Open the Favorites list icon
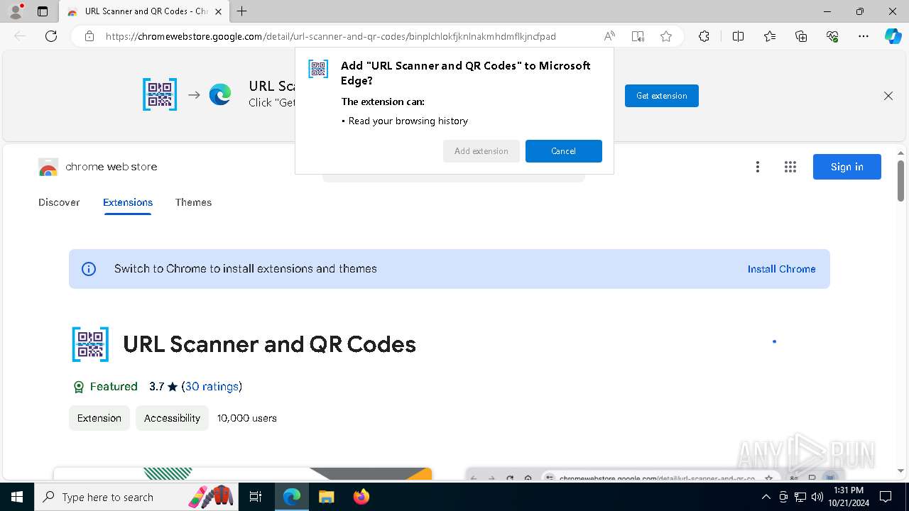The image size is (909, 511). 770,36
